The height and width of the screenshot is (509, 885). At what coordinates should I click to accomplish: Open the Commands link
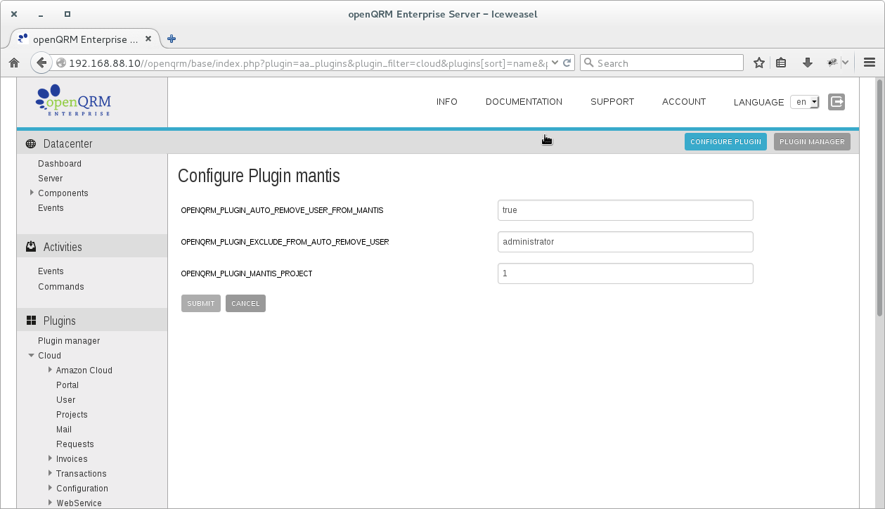point(61,287)
